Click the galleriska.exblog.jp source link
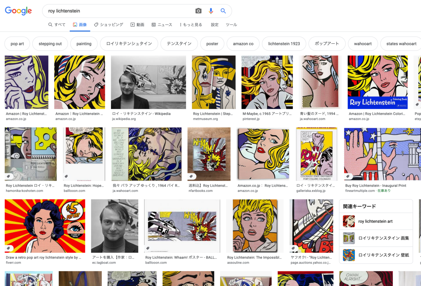The height and width of the screenshot is (286, 421). click(311, 191)
